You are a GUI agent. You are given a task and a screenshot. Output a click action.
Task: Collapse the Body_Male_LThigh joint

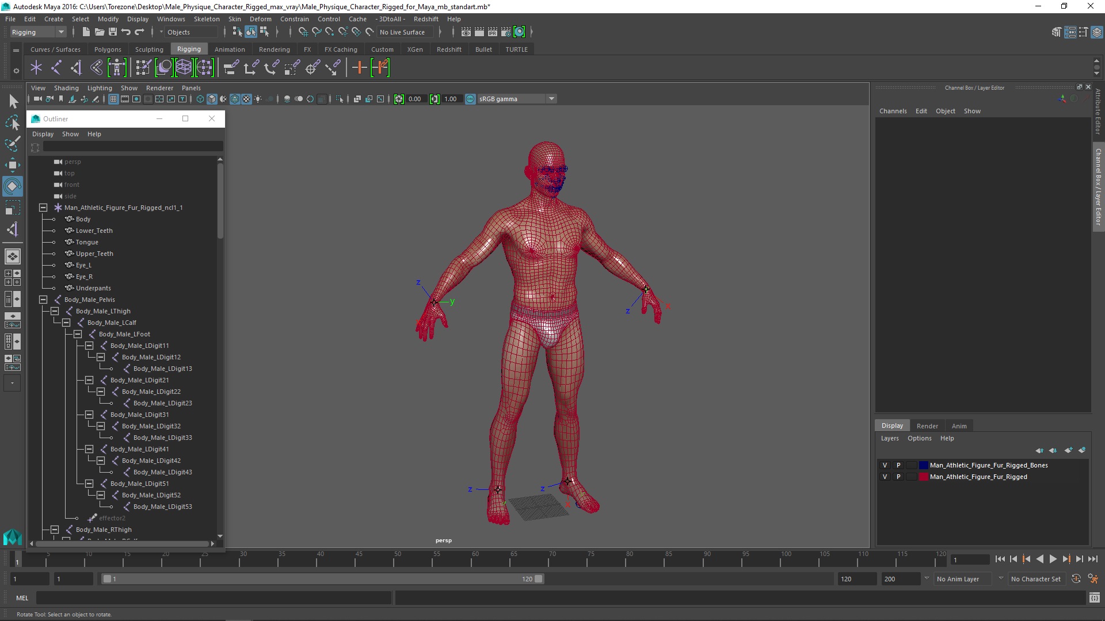(55, 311)
